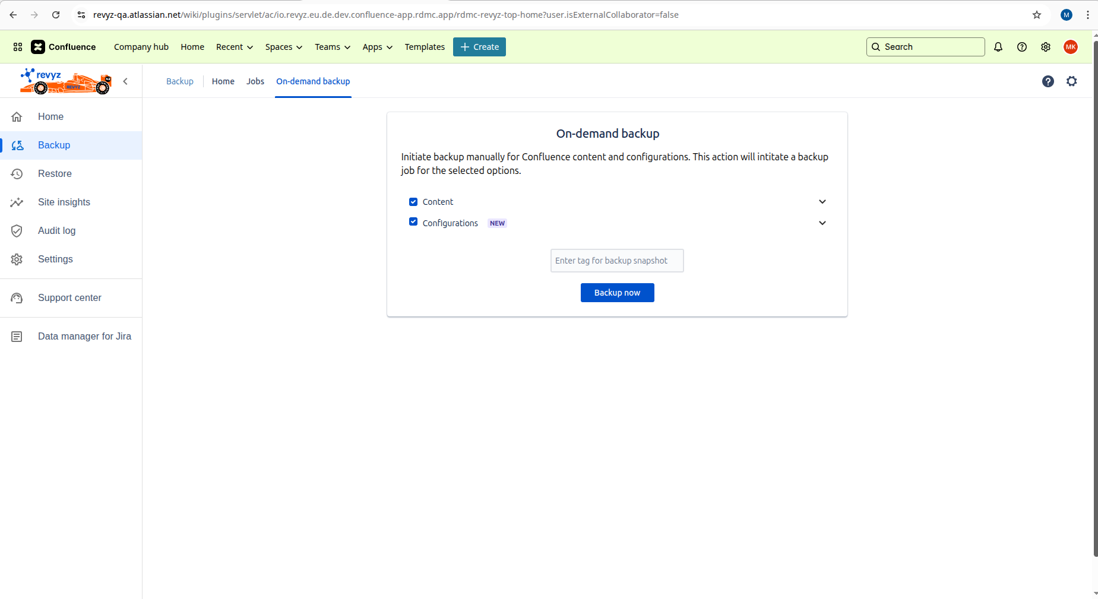Click the backup snapshot tag input field
Image resolution: width=1098 pixels, height=599 pixels.
pyautogui.click(x=617, y=260)
